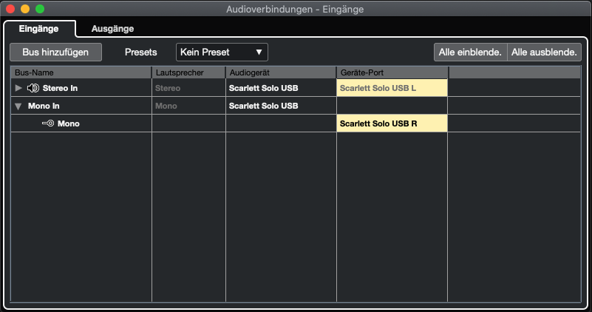The image size is (592, 312).
Task: Minimize the window with the yellow button
Action: pos(25,9)
